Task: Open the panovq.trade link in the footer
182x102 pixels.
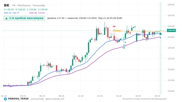Action: pyautogui.click(x=37, y=99)
